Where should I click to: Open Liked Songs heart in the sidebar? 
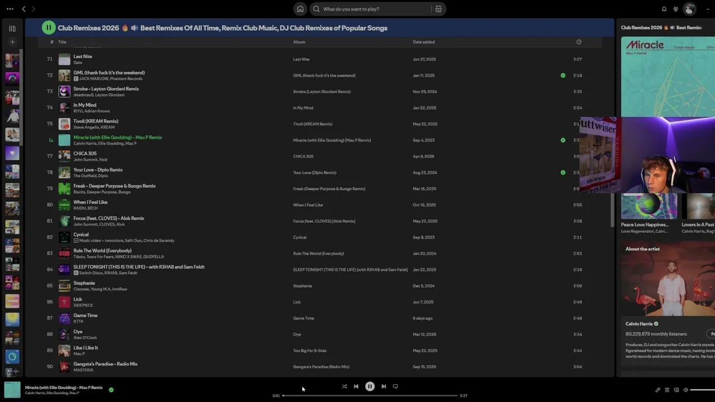pos(12,152)
